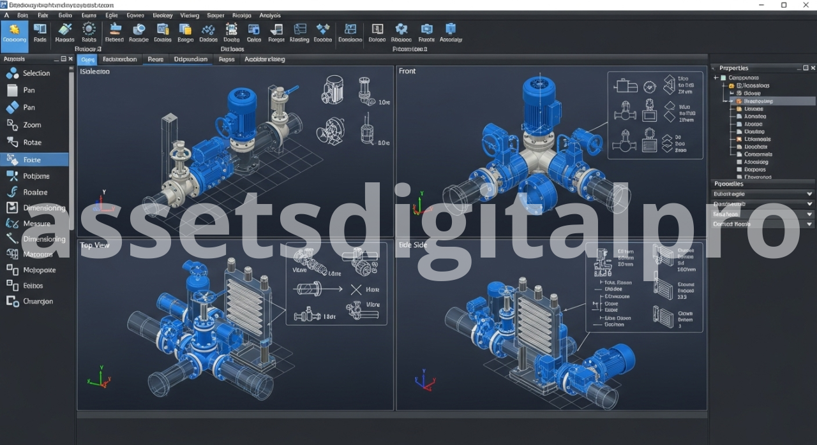This screenshot has height=445, width=817.
Task: Click the Fads ribbon icon
Action: pos(40,33)
